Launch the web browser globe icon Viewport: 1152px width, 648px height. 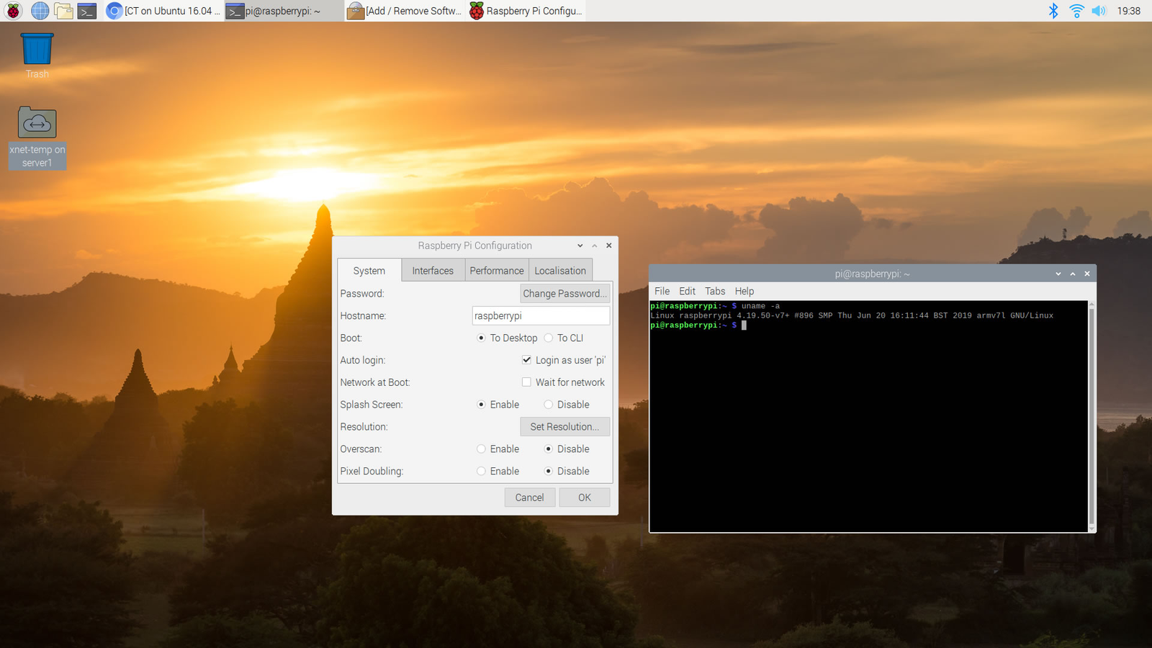click(x=40, y=11)
